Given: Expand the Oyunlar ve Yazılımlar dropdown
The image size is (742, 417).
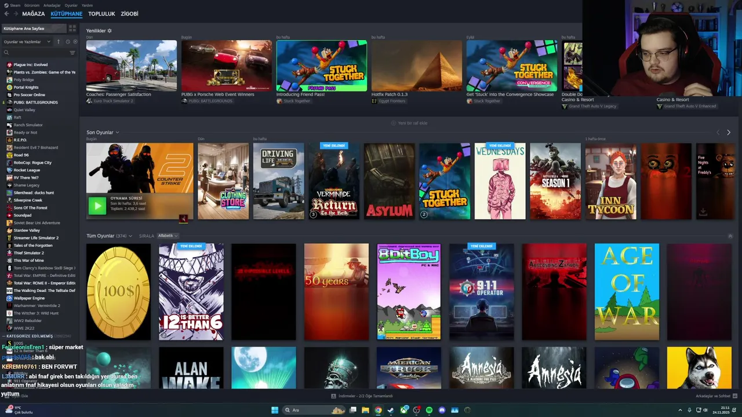Looking at the screenshot, I should pyautogui.click(x=27, y=42).
